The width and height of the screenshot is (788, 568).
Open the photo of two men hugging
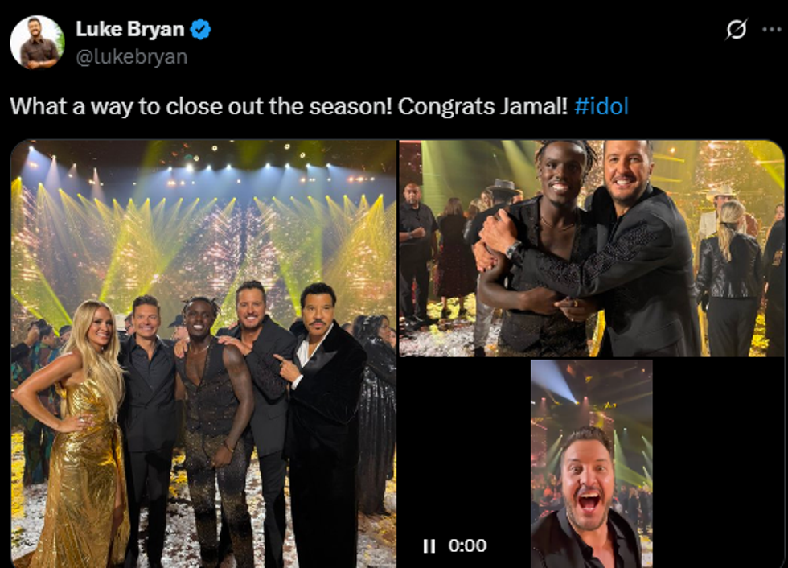592,249
